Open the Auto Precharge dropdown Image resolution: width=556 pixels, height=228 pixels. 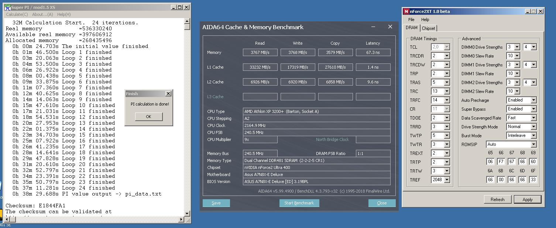click(x=533, y=100)
